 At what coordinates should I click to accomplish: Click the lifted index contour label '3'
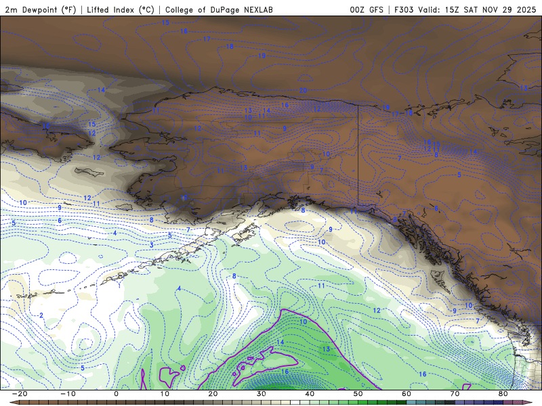click(x=152, y=245)
